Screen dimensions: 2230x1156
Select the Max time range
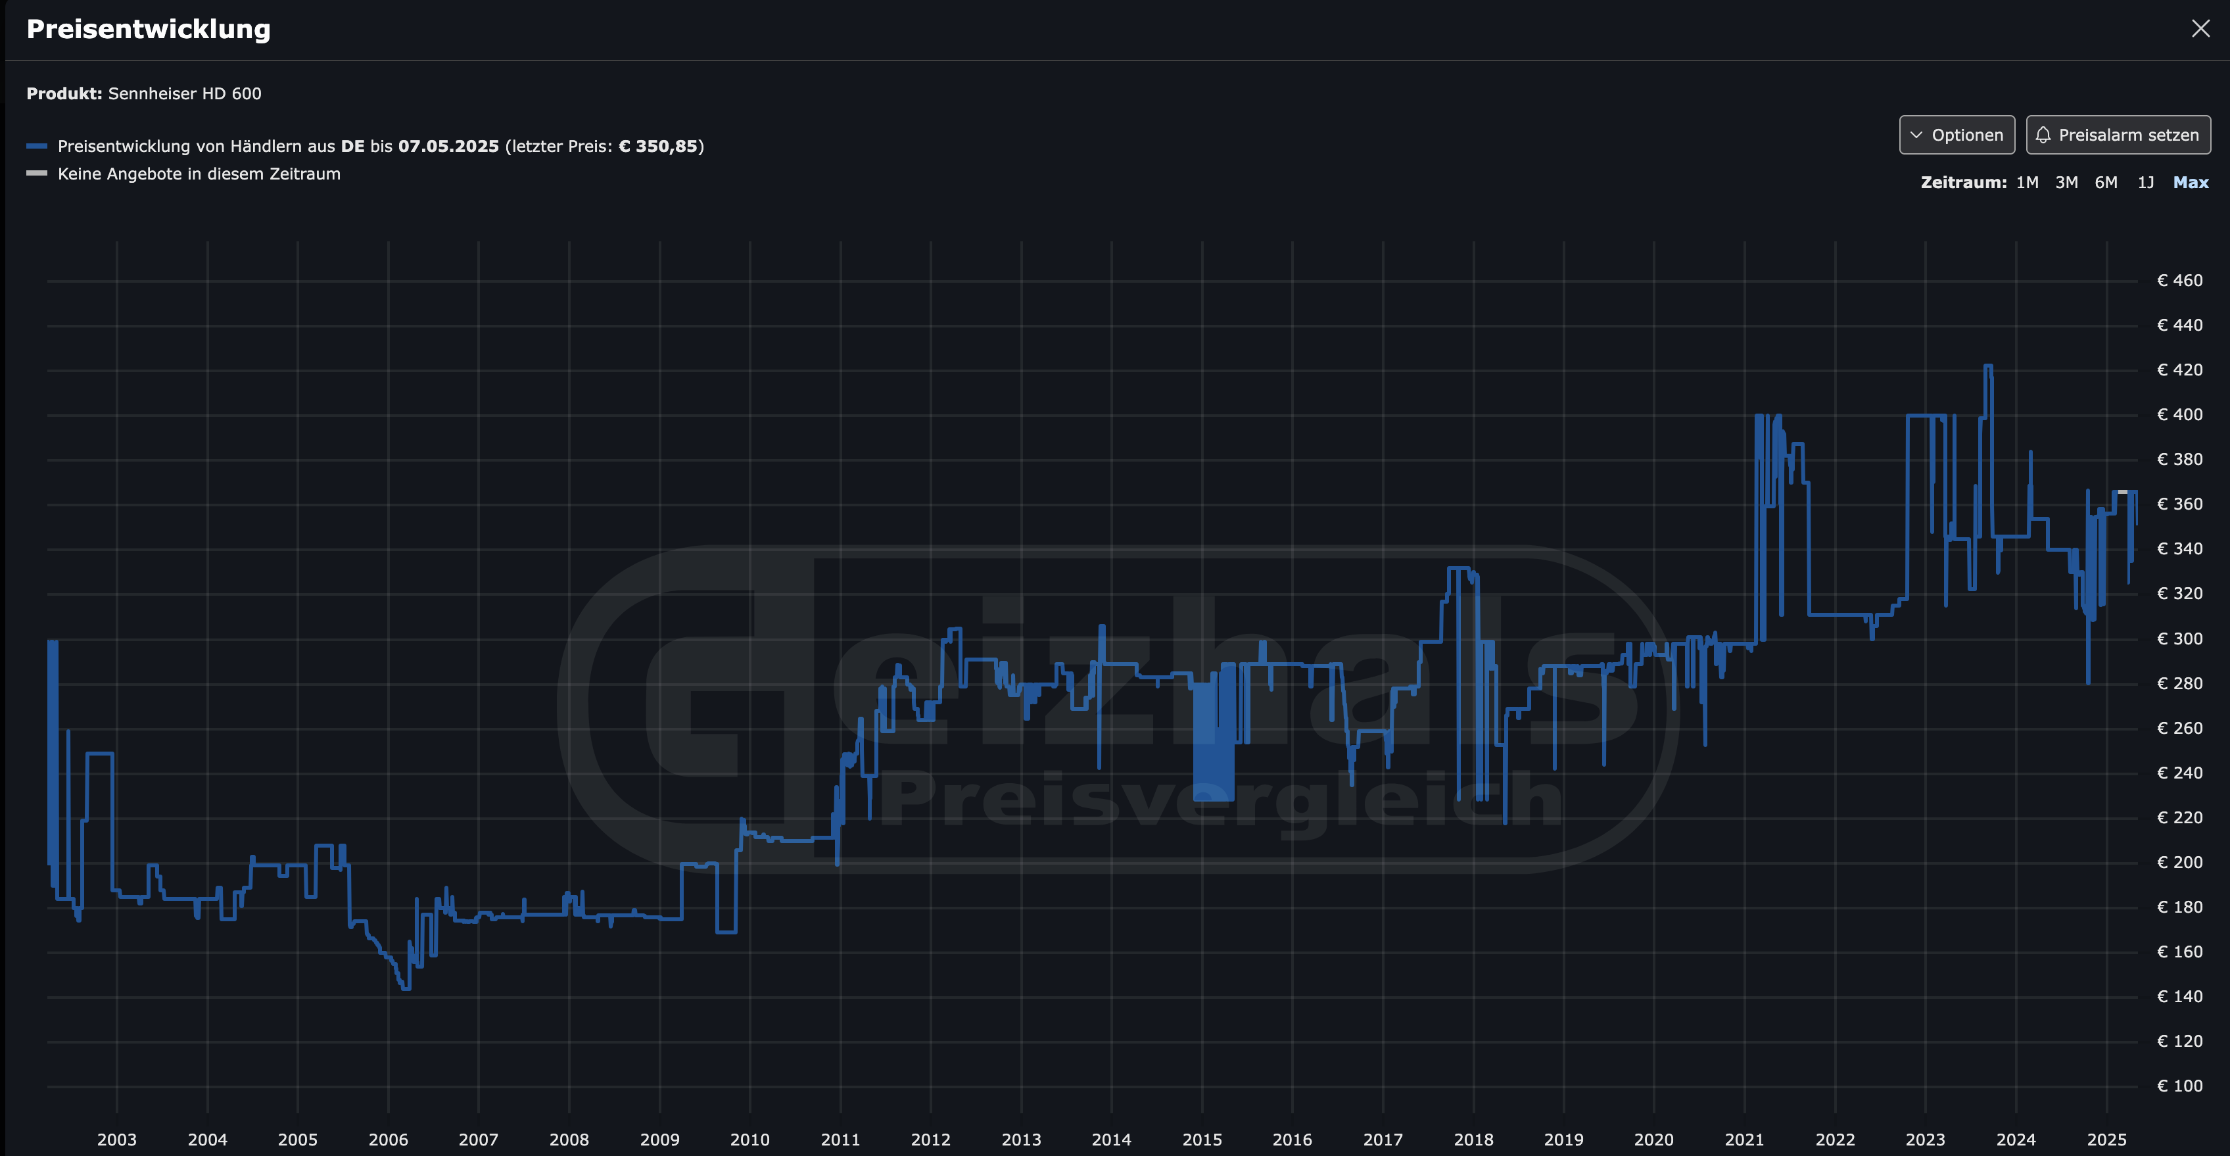pyautogui.click(x=2190, y=183)
